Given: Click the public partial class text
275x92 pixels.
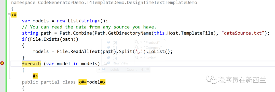Looking at the screenshot, I should tap(49, 82).
